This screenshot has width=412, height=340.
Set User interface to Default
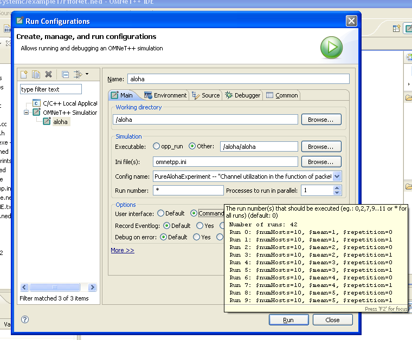(x=160, y=213)
